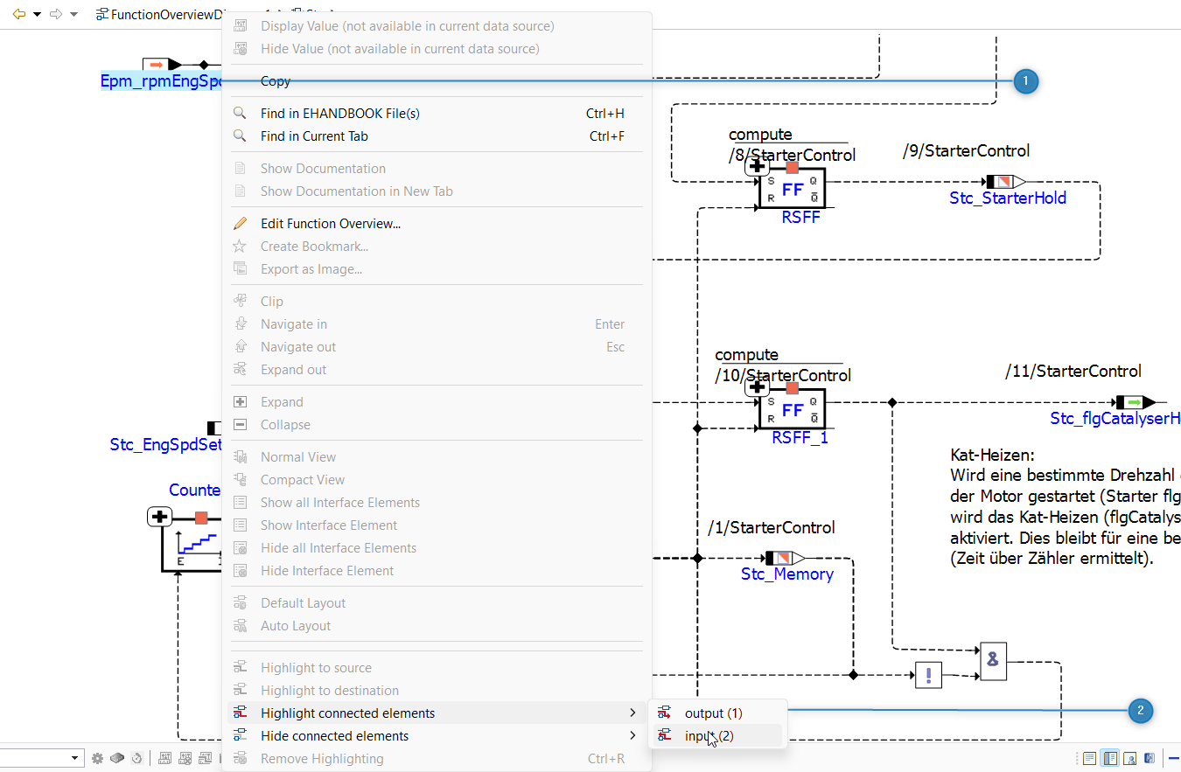This screenshot has height=772, width=1181.
Task: Select Copy from the context menu
Action: tap(276, 80)
